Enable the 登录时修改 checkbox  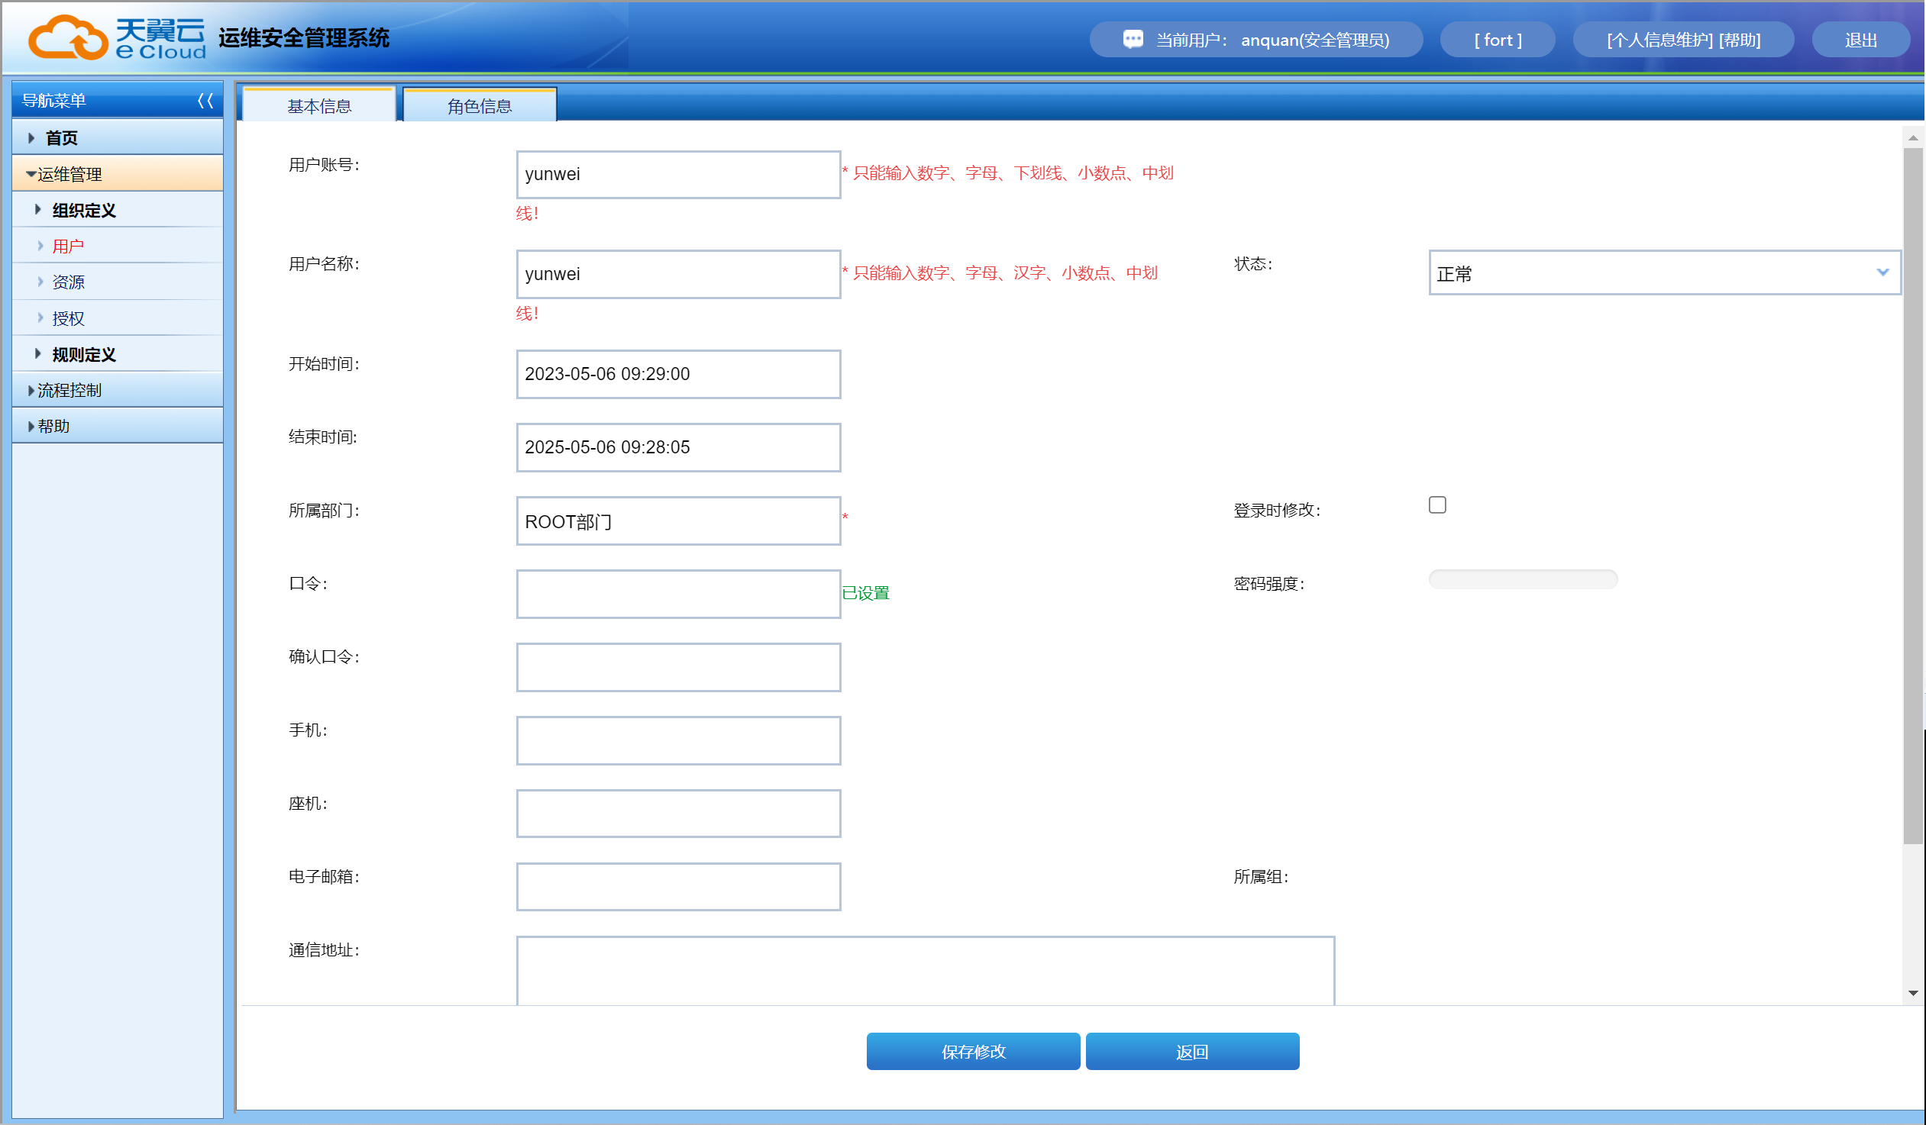1436,504
